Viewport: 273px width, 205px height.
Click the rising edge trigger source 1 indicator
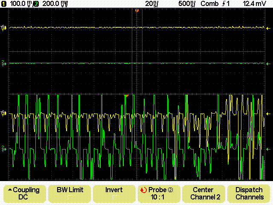point(226,4)
